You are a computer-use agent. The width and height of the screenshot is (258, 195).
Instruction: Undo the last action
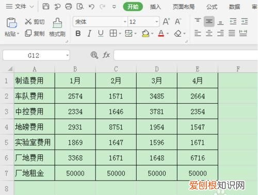click(x=91, y=7)
